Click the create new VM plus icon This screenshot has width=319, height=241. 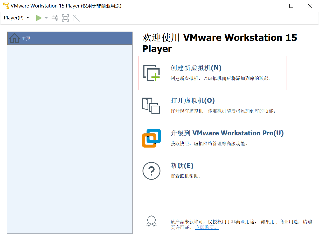coord(152,73)
